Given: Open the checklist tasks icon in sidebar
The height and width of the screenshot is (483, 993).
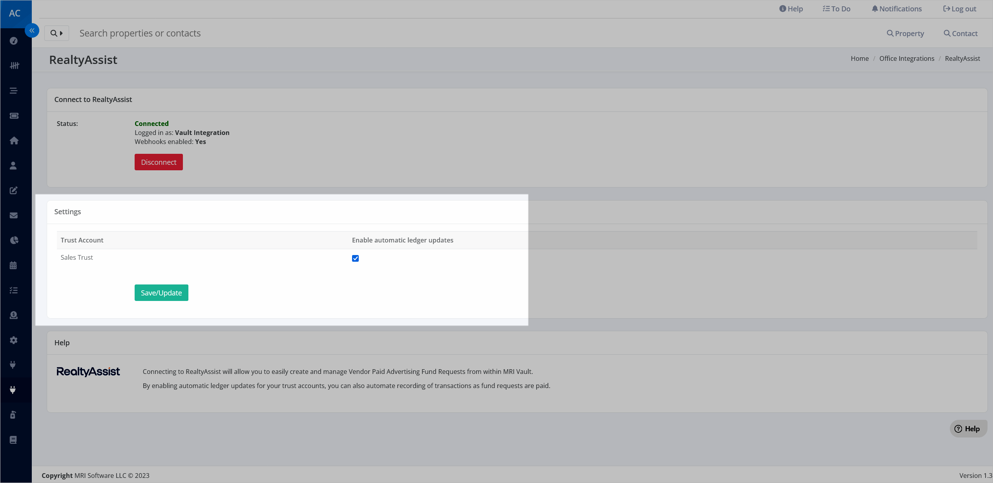Looking at the screenshot, I should coord(14,290).
